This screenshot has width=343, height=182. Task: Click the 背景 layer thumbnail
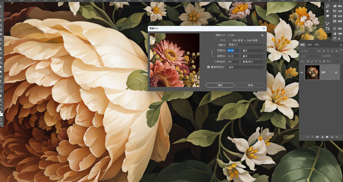(312, 72)
